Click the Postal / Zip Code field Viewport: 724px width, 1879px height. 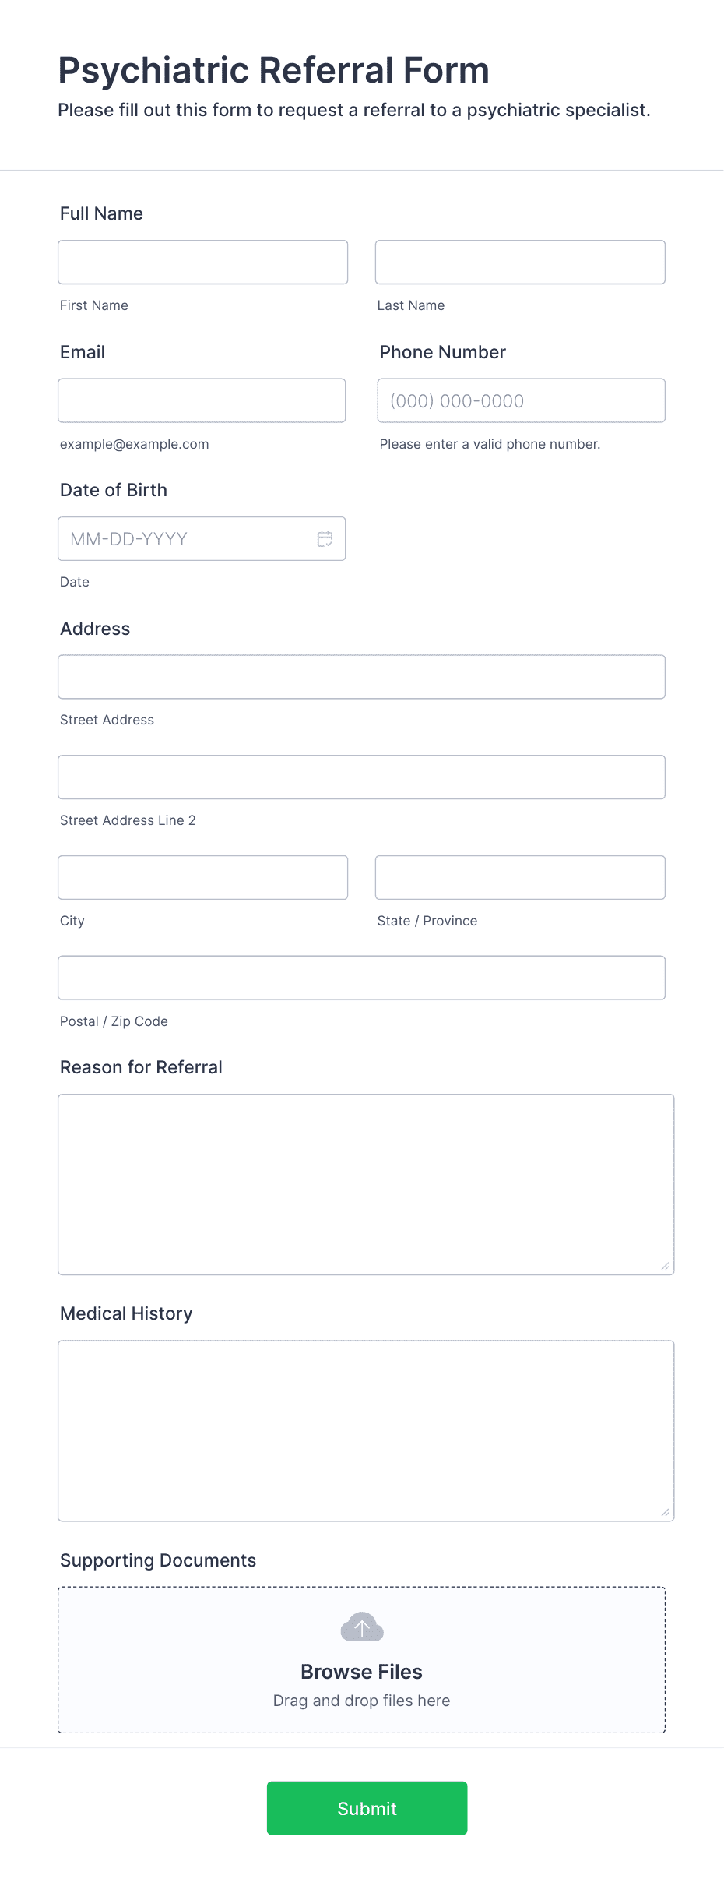[x=361, y=978]
